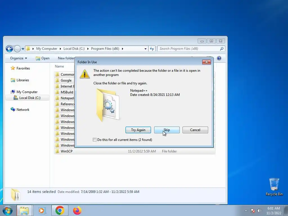The height and width of the screenshot is (216, 288).
Task: Click the Windows Start button
Action: 8,210
